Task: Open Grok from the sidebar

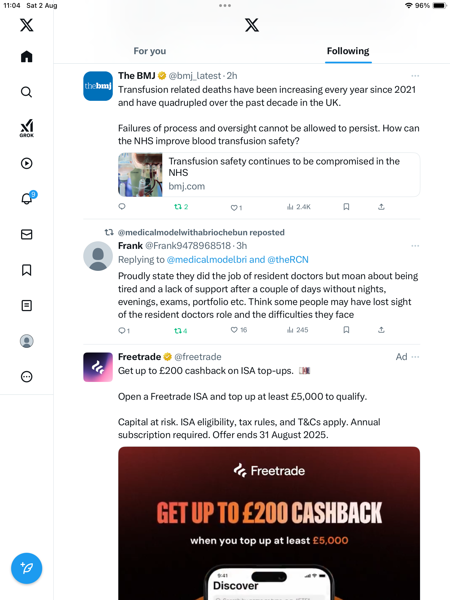Action: tap(27, 128)
